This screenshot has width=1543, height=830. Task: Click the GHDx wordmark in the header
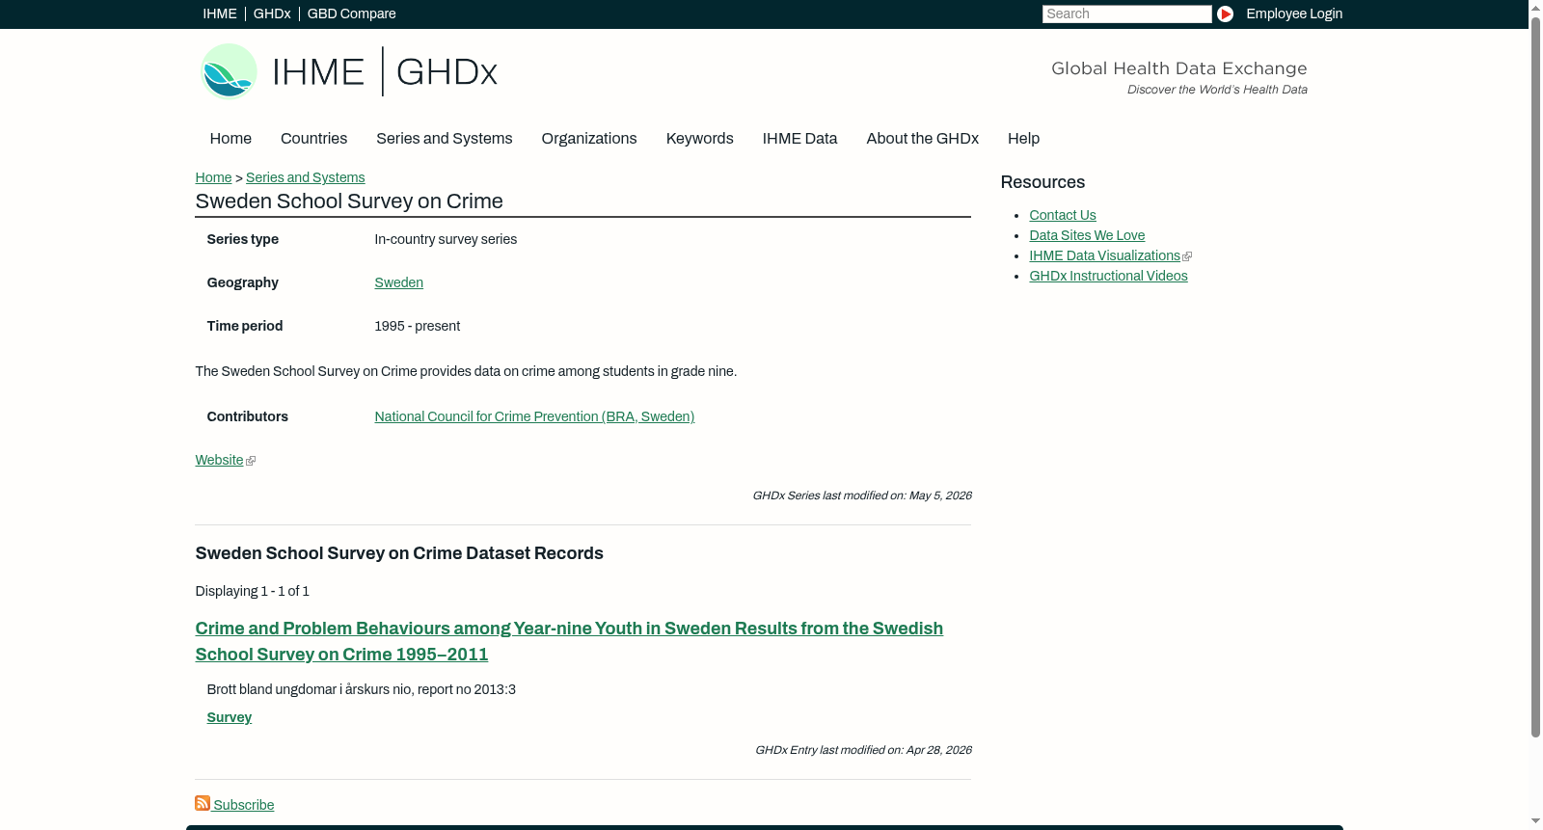point(447,72)
